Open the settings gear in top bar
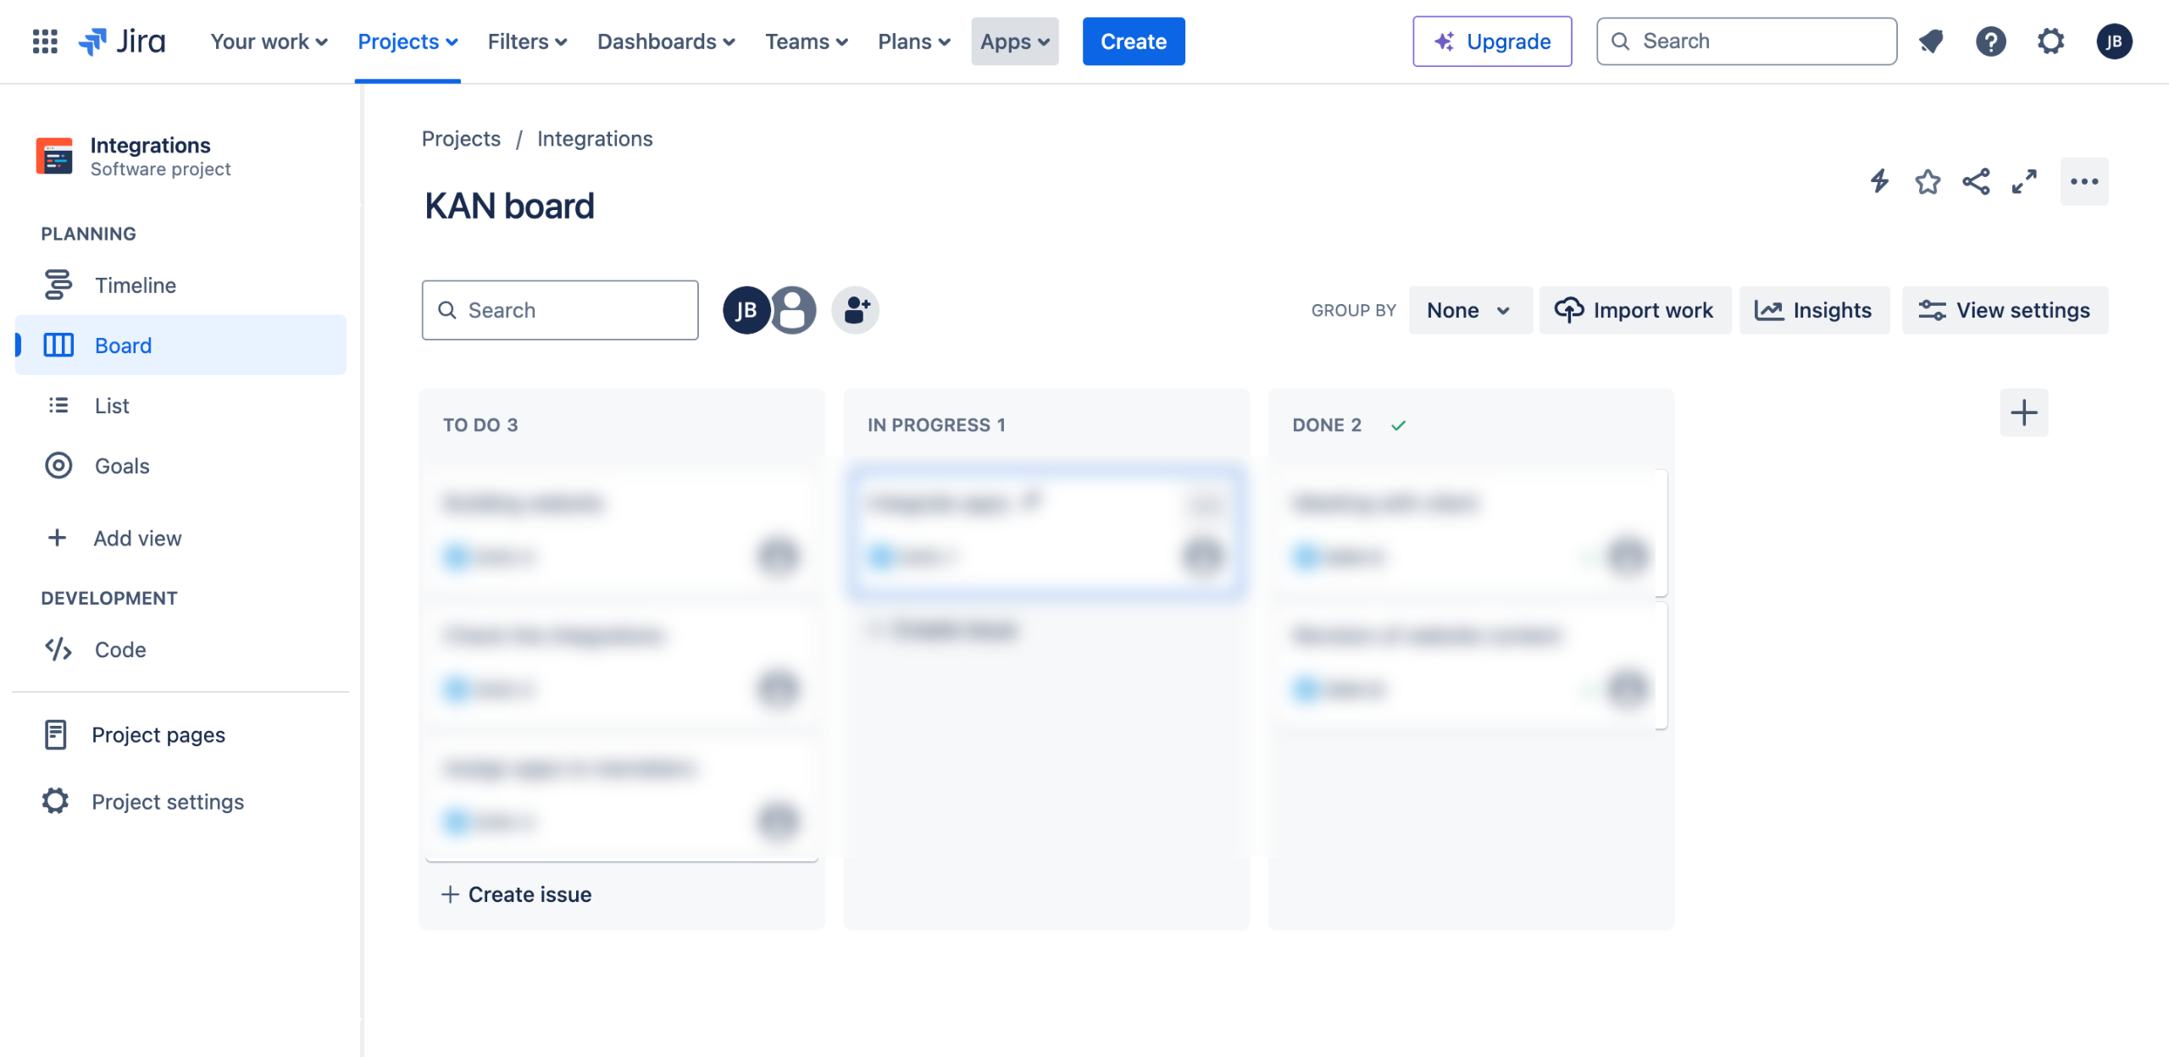Viewport: 2169px width, 1057px height. 2050,41
